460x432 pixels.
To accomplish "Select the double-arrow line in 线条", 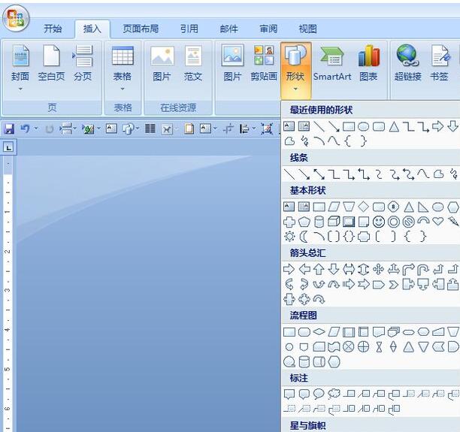I will 319,174.
